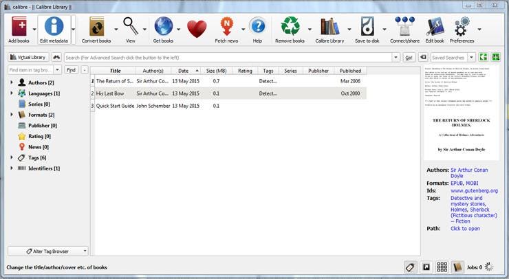
Task: Open the Save to disk dropdown arrow
Action: [x=385, y=30]
